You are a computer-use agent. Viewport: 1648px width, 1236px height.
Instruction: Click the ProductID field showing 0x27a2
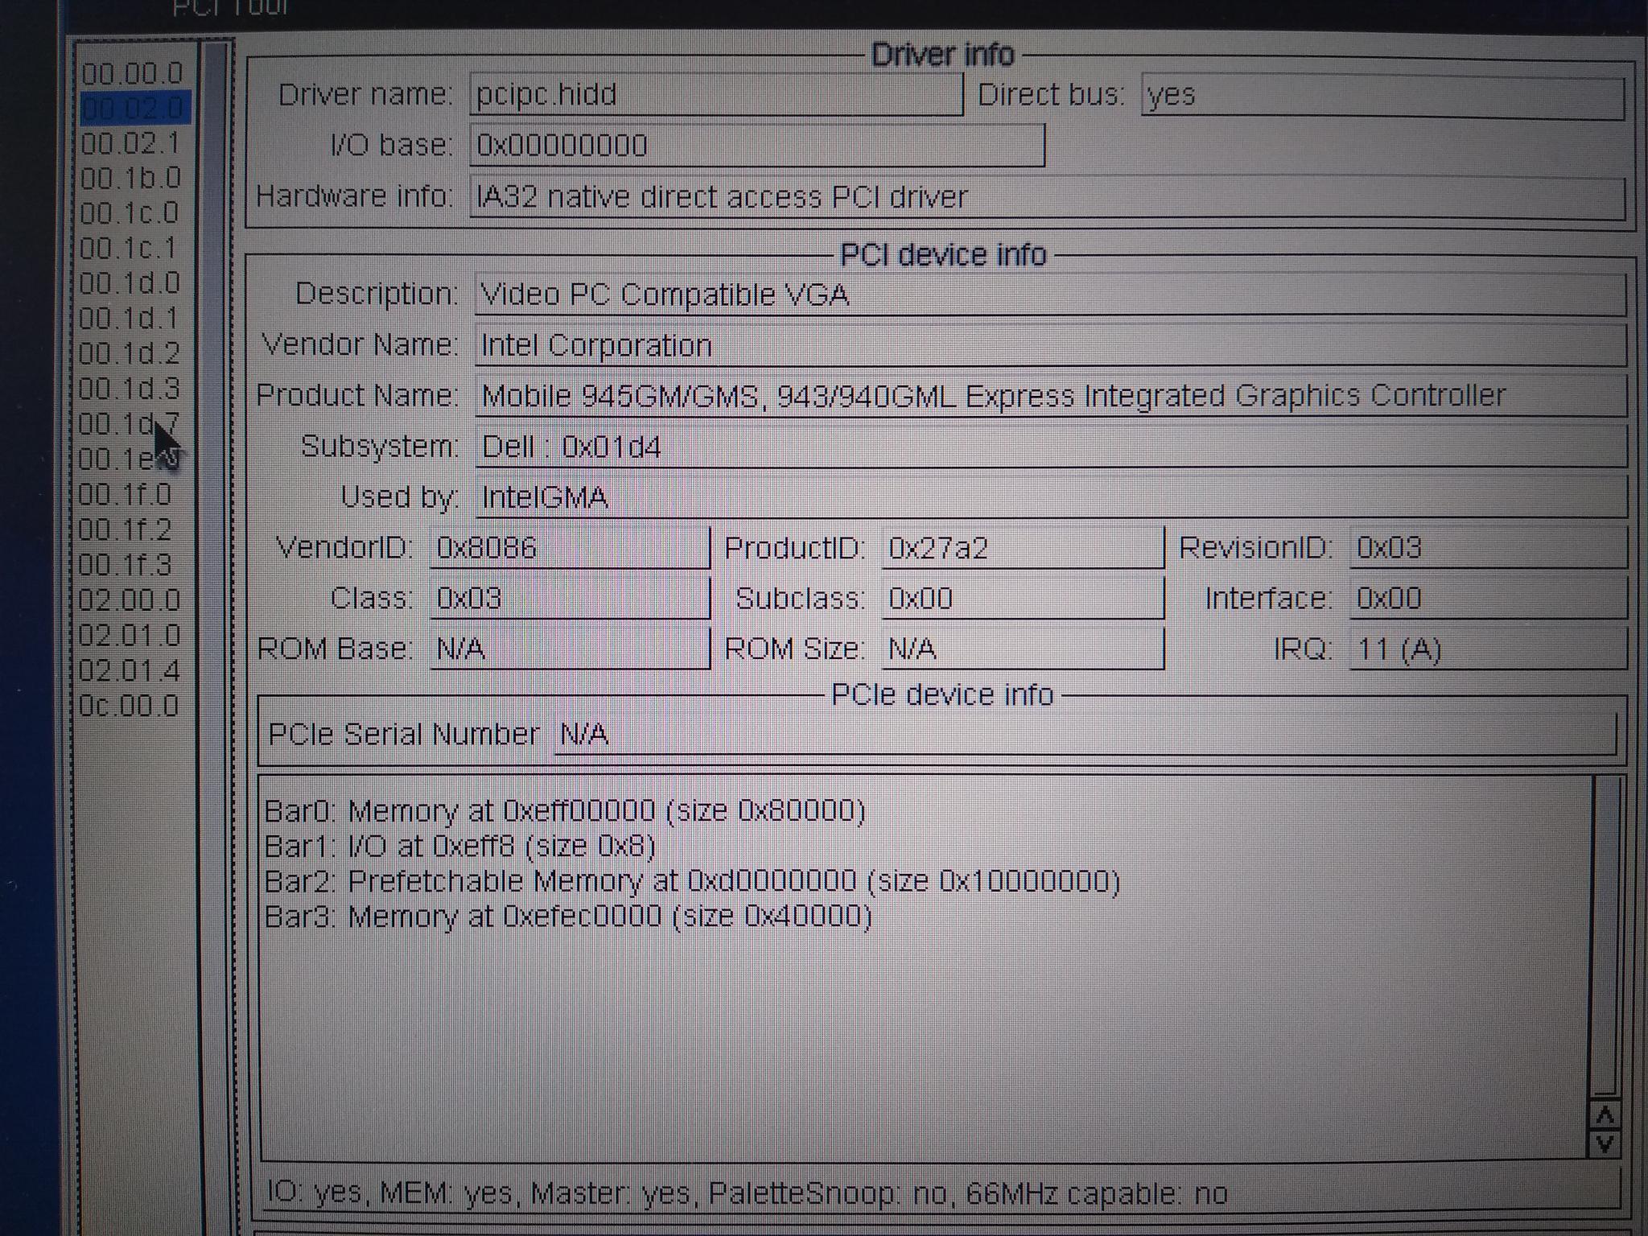click(x=1022, y=549)
